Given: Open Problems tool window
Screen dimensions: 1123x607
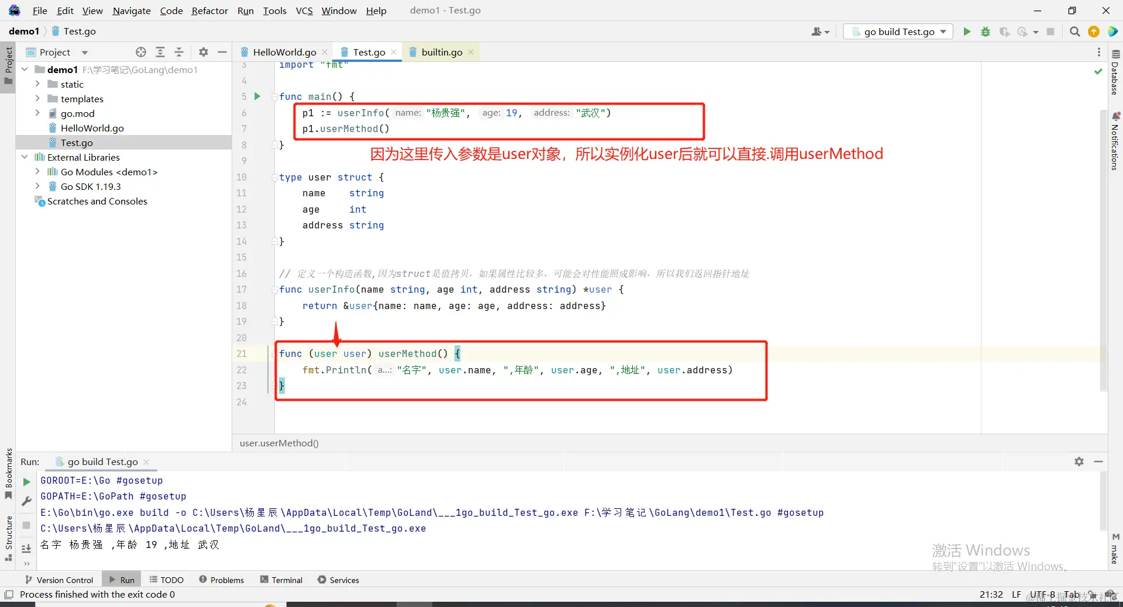Looking at the screenshot, I should pyautogui.click(x=222, y=580).
